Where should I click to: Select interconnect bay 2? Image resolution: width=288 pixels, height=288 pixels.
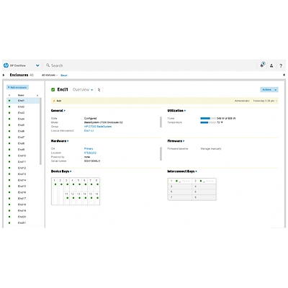coord(204,181)
